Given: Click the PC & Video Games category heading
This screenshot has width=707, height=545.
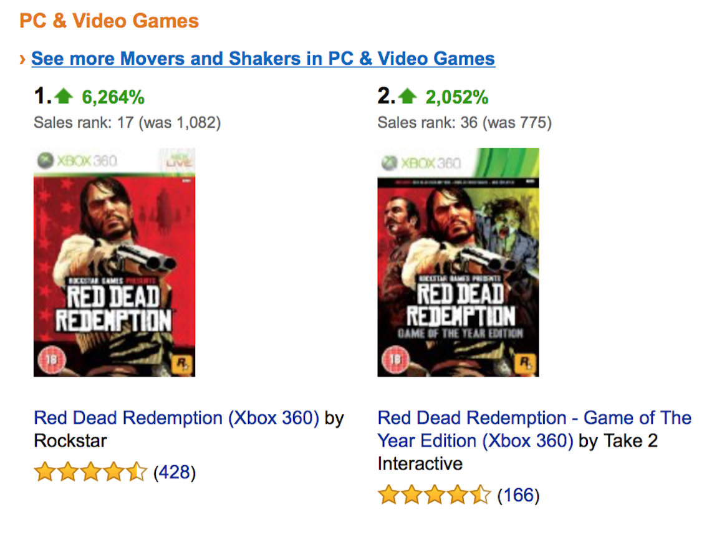Looking at the screenshot, I should 110,21.
